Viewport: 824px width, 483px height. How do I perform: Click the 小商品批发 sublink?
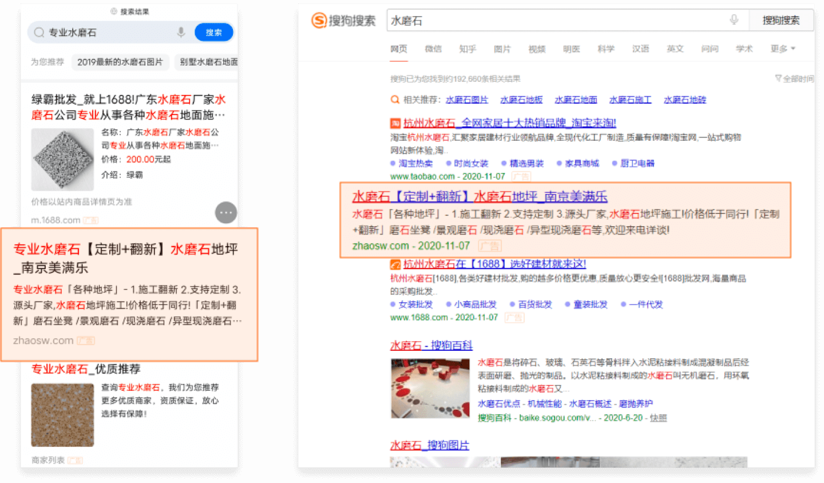tap(475, 305)
